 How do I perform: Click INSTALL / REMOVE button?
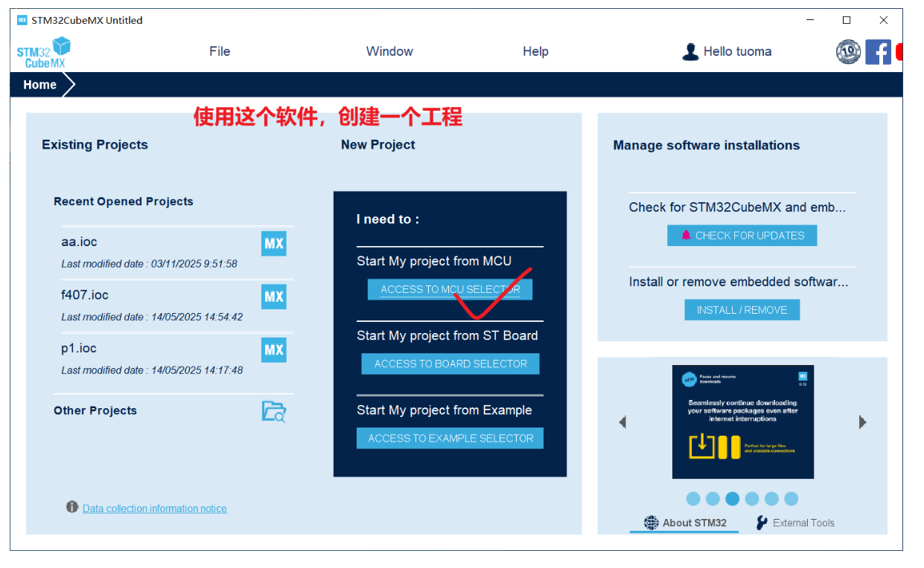point(742,310)
